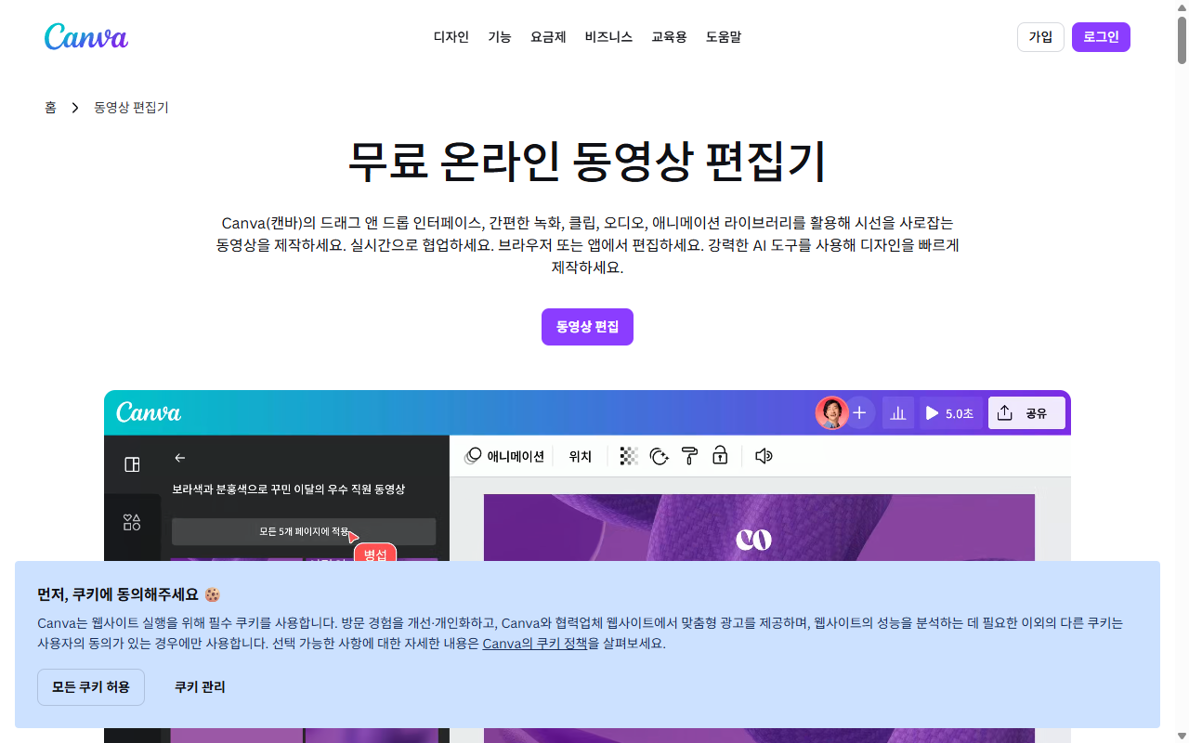Toggle the element lock icon
1189x743 pixels.
[x=720, y=456]
